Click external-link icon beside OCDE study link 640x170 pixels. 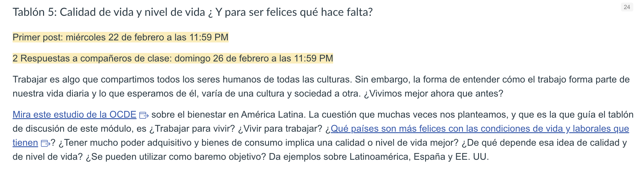point(144,115)
